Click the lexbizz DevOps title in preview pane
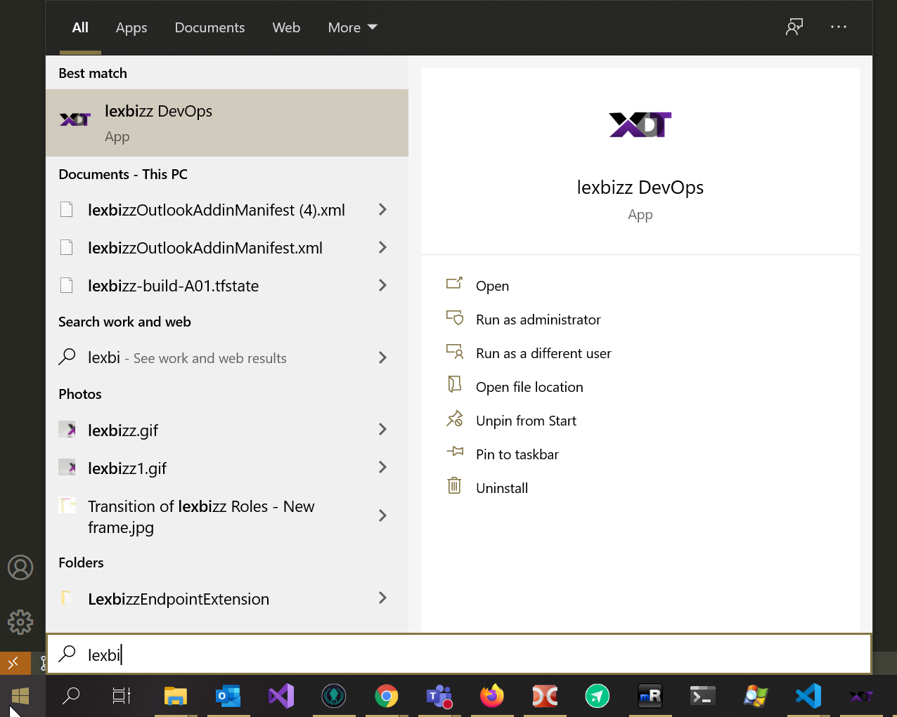 pos(640,188)
